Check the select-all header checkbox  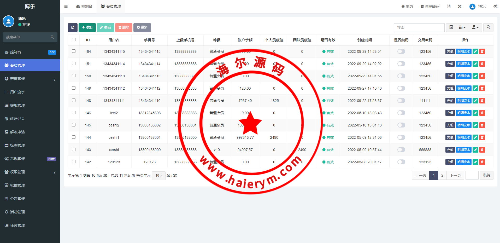74,40
